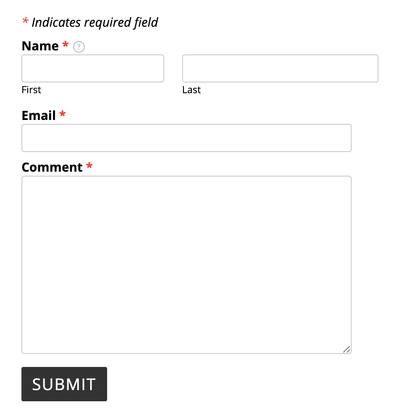Select the Email input field
The height and width of the screenshot is (420, 399).
[x=187, y=138]
